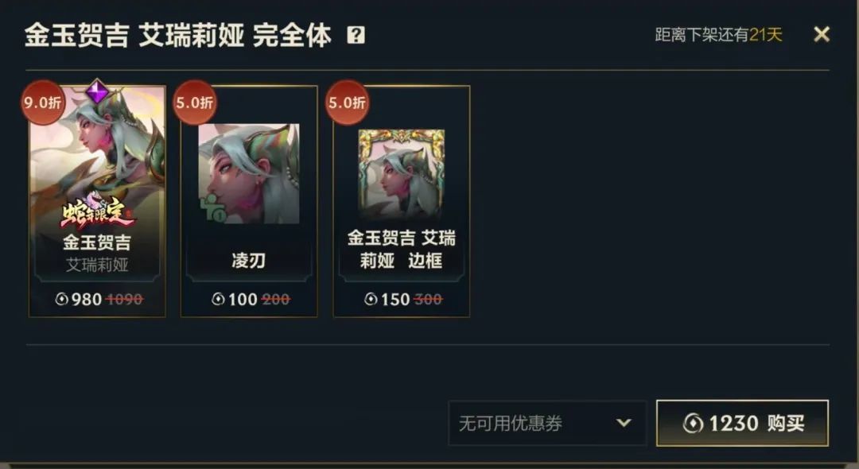Select the 金玉贺吉 艾瑞莉娅 skin card
The height and width of the screenshot is (469, 859).
pyautogui.click(x=98, y=201)
